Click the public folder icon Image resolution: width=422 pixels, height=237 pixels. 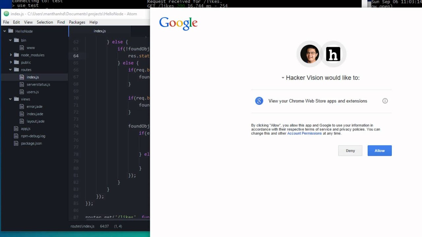(x=16, y=62)
